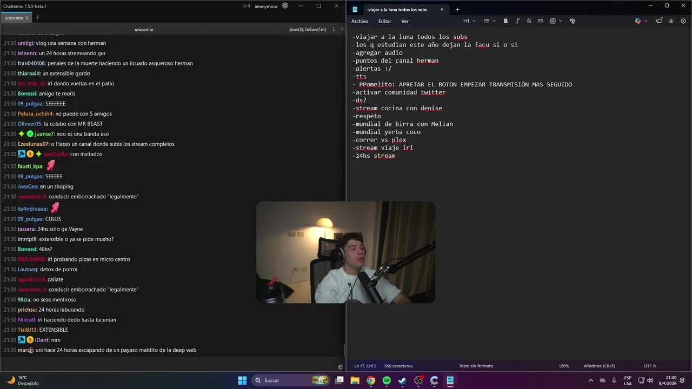692x389 pixels.
Task: Add a new Notepad tab
Action: coord(457,10)
